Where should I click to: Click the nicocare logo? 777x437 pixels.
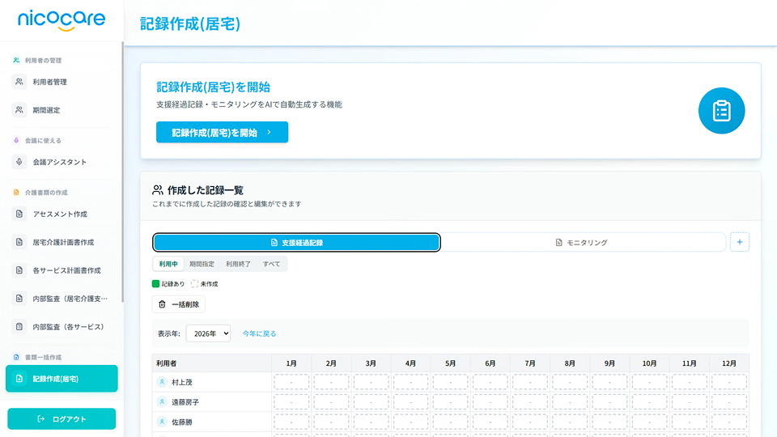[62, 19]
